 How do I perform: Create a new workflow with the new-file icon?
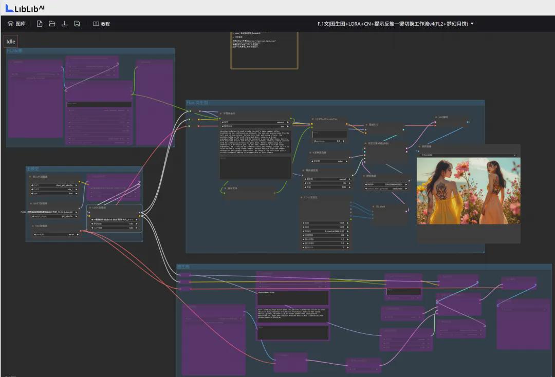[x=40, y=23]
